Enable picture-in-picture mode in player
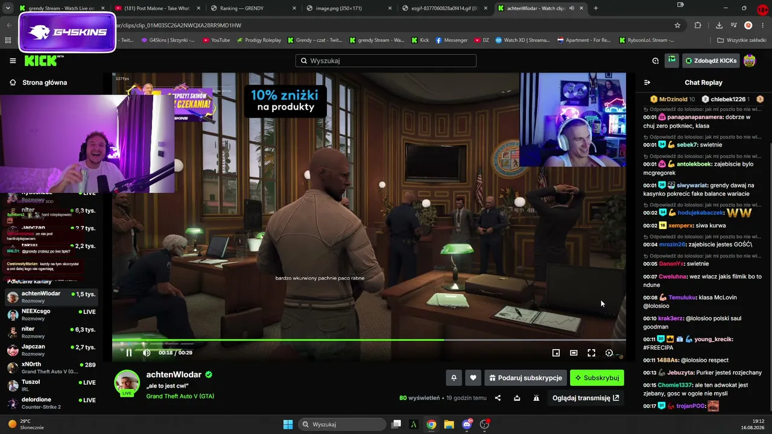Image resolution: width=772 pixels, height=434 pixels. pyautogui.click(x=556, y=353)
